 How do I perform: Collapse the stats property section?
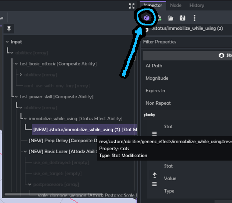point(149,115)
